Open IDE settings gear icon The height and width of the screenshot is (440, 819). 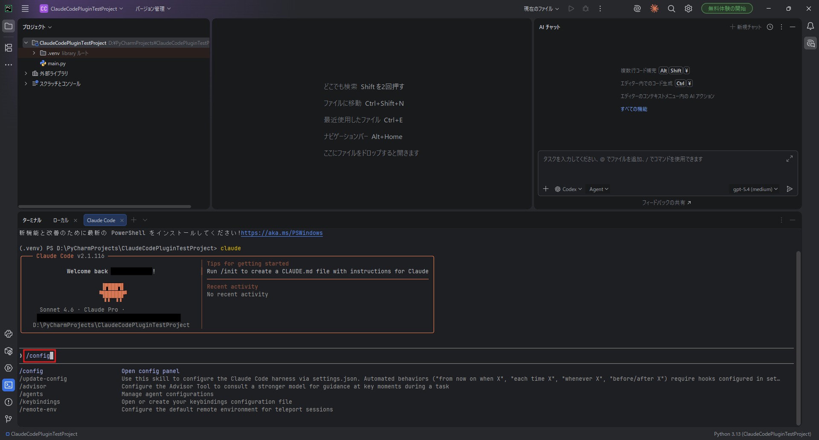click(x=688, y=9)
